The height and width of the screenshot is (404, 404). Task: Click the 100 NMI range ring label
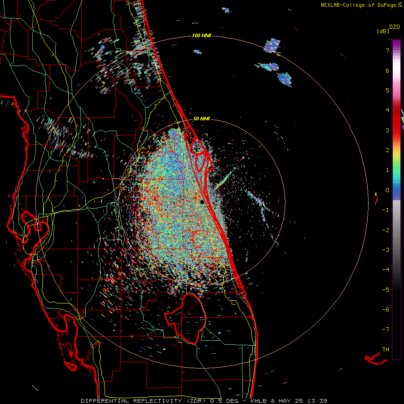point(202,35)
